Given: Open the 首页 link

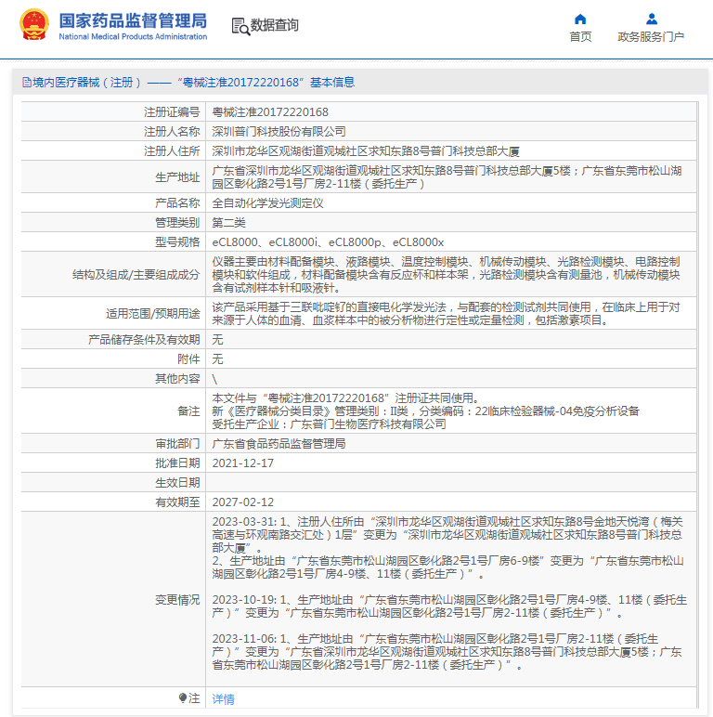Looking at the screenshot, I should 580,36.
